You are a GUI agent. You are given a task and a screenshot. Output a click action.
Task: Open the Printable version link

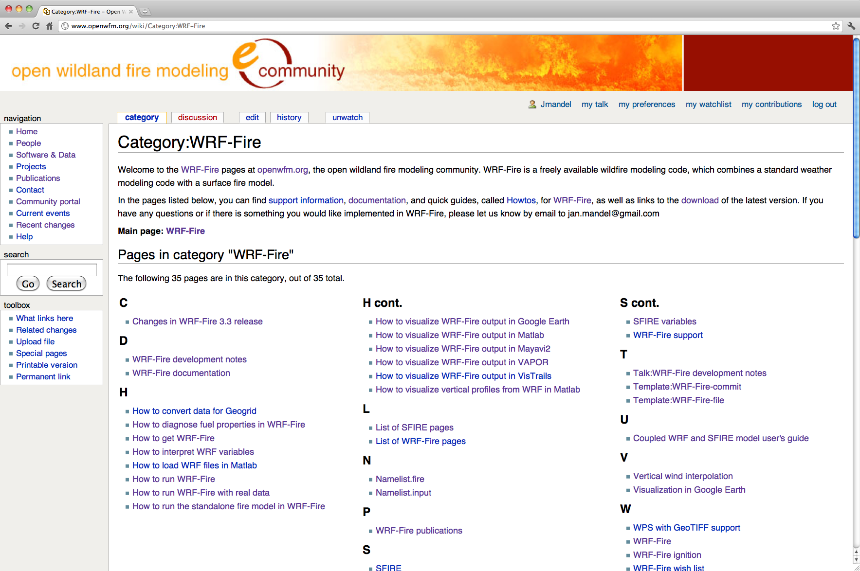(x=47, y=365)
